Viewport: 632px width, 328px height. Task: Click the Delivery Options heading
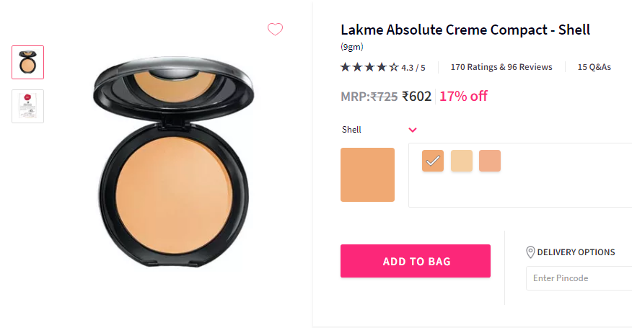click(576, 252)
